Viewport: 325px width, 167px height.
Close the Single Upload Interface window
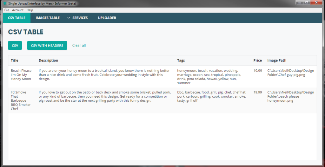click(x=316, y=3)
